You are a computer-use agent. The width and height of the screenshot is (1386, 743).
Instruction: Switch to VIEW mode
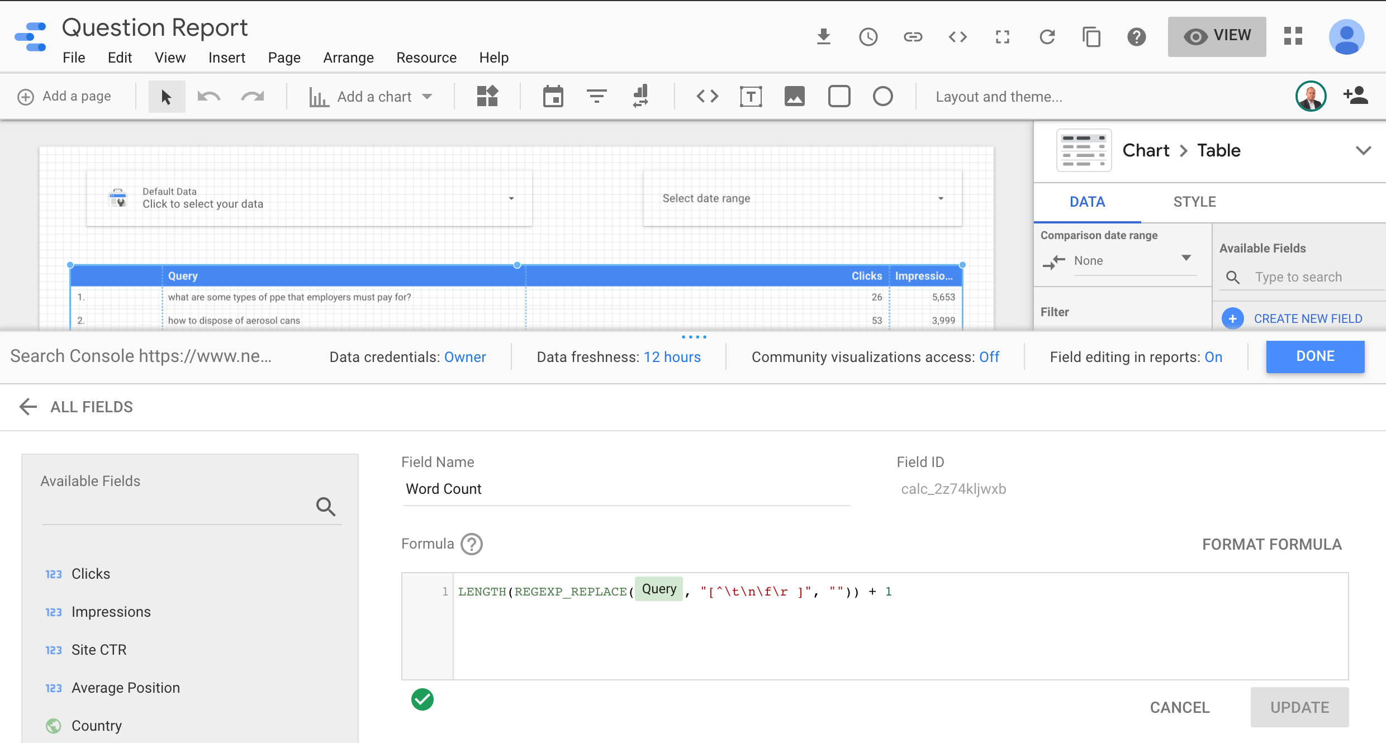coord(1217,36)
